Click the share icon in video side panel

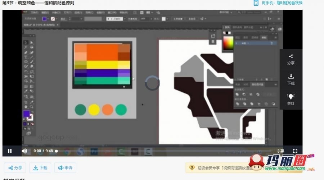(291, 56)
